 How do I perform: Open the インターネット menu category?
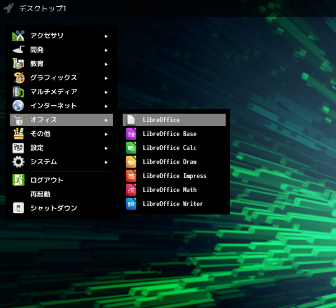pos(62,106)
